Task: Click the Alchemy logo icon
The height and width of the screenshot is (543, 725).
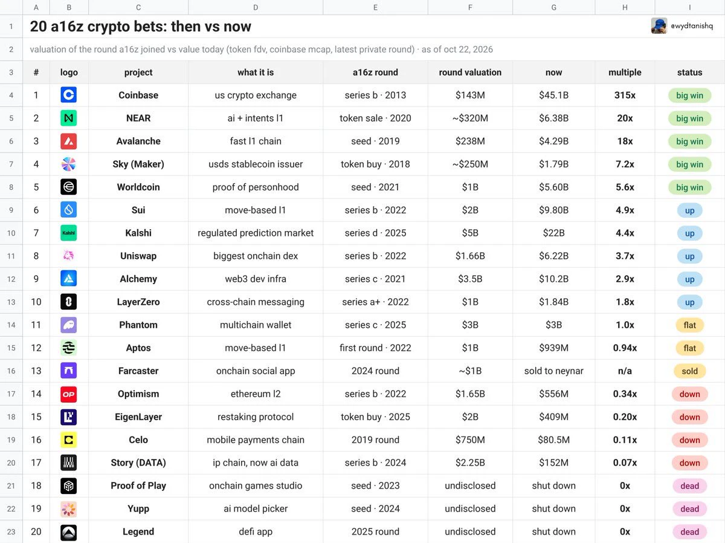Action: tap(69, 279)
